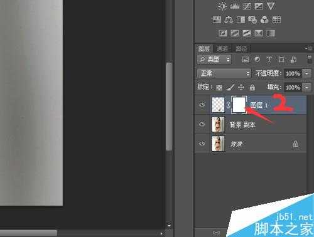Toggle the layer filtering switch
Viewport: 314px width, 237px height.
(310, 60)
